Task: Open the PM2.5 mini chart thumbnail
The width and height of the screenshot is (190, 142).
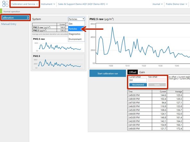Action: click(58, 62)
